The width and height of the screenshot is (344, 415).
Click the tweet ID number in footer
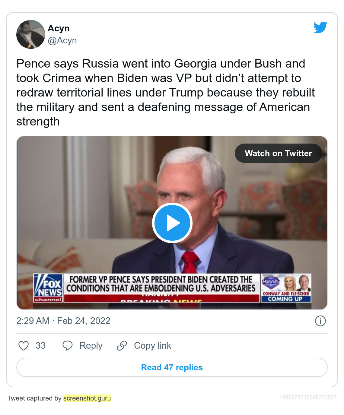308,397
